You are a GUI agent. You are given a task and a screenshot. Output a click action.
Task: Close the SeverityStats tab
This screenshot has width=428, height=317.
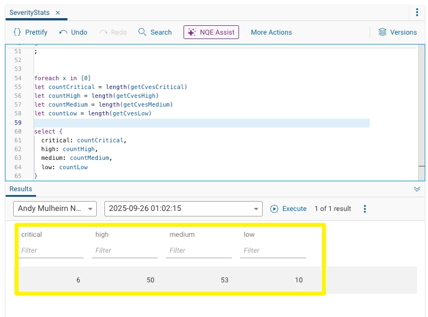58,13
